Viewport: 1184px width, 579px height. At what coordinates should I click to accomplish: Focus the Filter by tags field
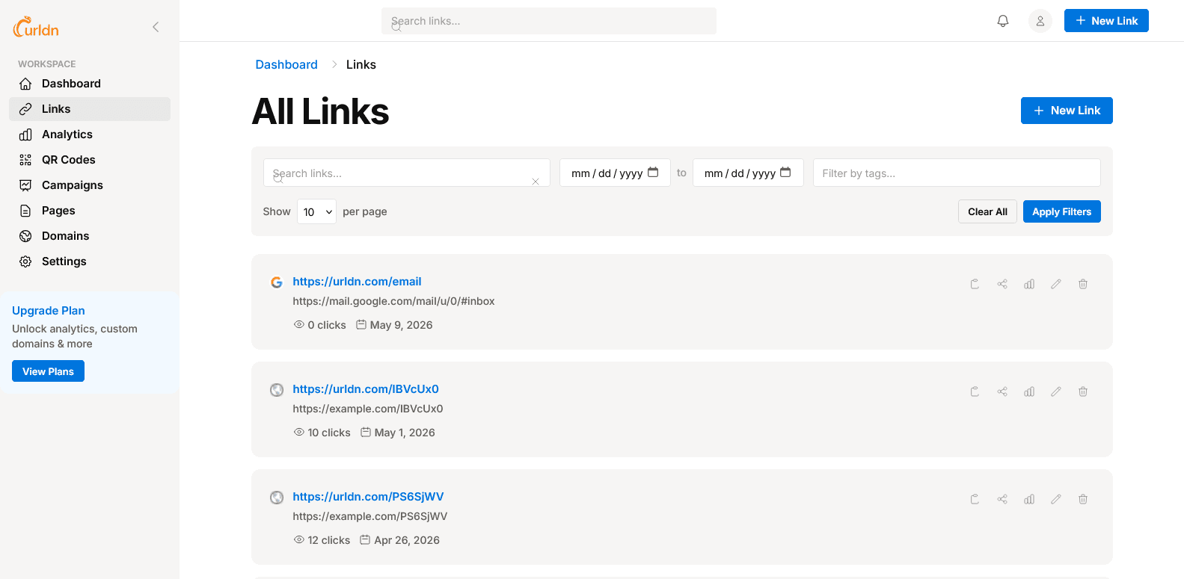click(x=957, y=173)
